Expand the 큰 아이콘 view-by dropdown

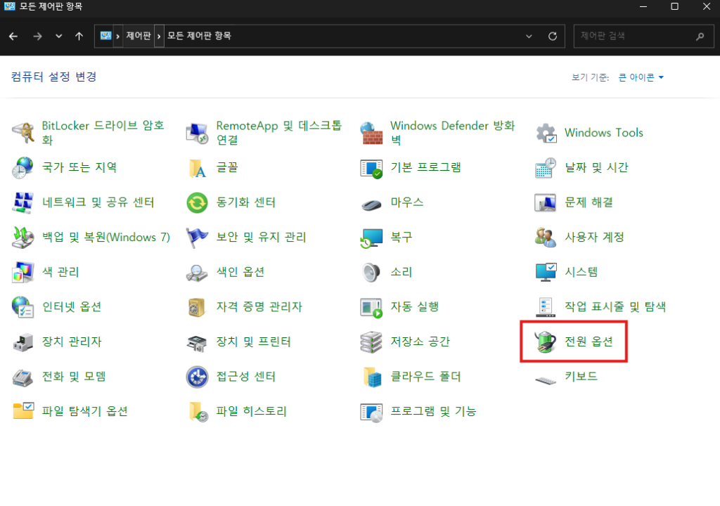641,77
